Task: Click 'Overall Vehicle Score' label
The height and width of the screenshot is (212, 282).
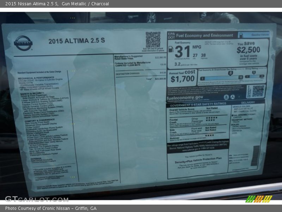Action: point(182,110)
